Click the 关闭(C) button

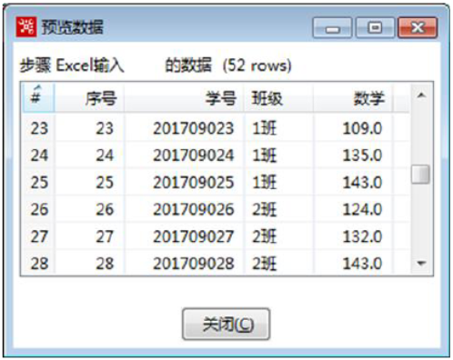226,324
